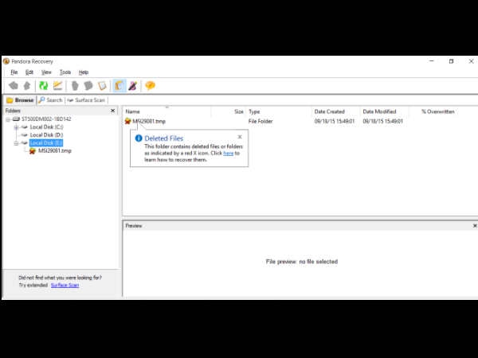Image resolution: width=478 pixels, height=358 pixels.
Task: Click the 'Deleted Files' balloon title
Action: [x=164, y=138]
